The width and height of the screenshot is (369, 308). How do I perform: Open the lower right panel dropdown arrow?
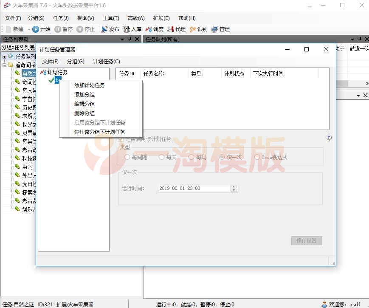[358, 95]
